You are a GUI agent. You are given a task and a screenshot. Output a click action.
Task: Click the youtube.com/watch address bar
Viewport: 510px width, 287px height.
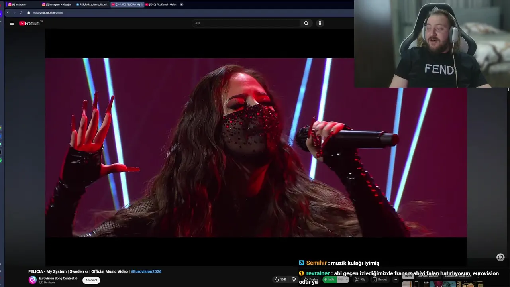click(48, 13)
